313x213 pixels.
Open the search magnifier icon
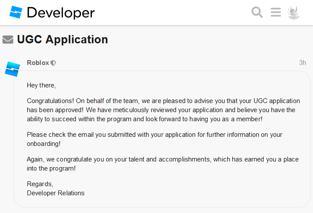(x=257, y=12)
